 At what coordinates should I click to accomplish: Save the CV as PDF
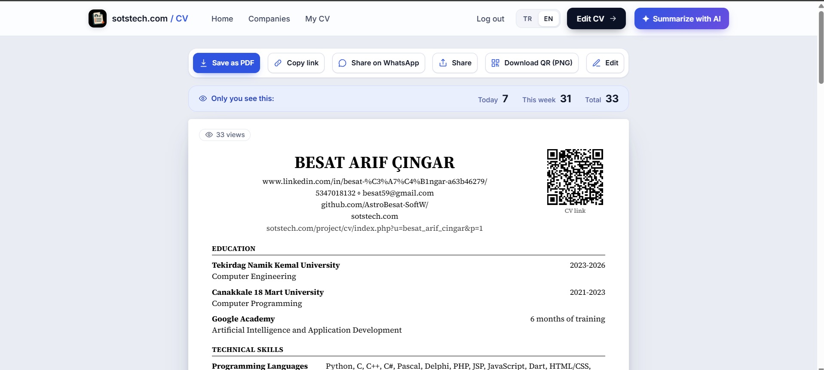tap(227, 63)
